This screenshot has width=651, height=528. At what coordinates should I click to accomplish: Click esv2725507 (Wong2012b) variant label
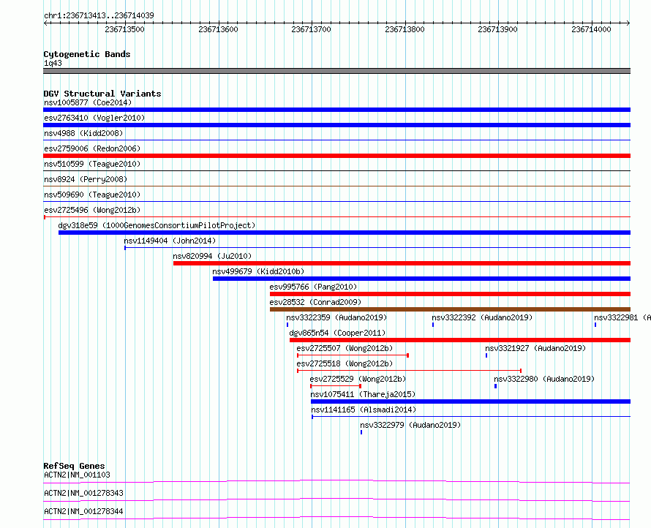(x=345, y=348)
